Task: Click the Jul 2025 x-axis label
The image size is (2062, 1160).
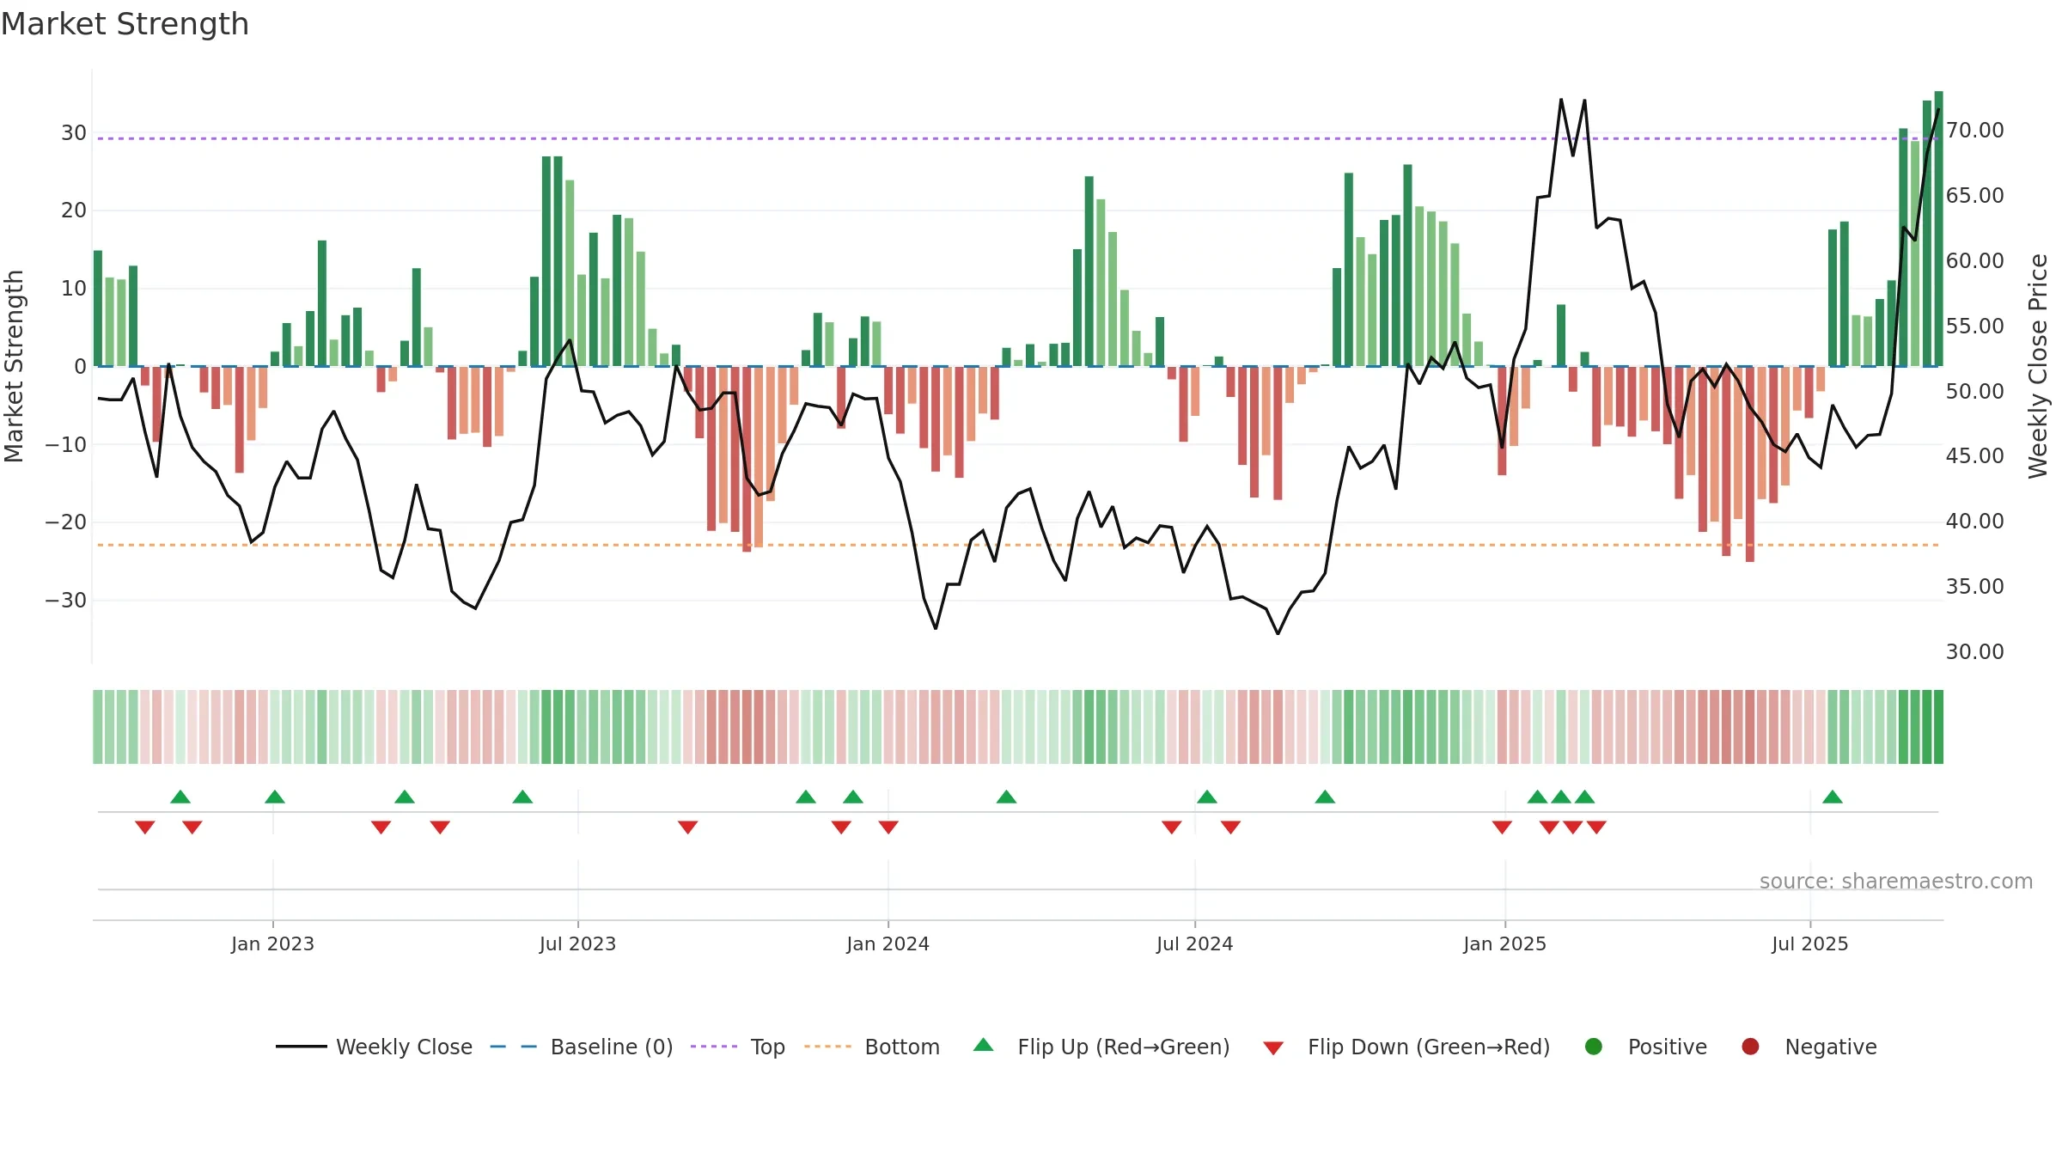Action: coord(1809,943)
